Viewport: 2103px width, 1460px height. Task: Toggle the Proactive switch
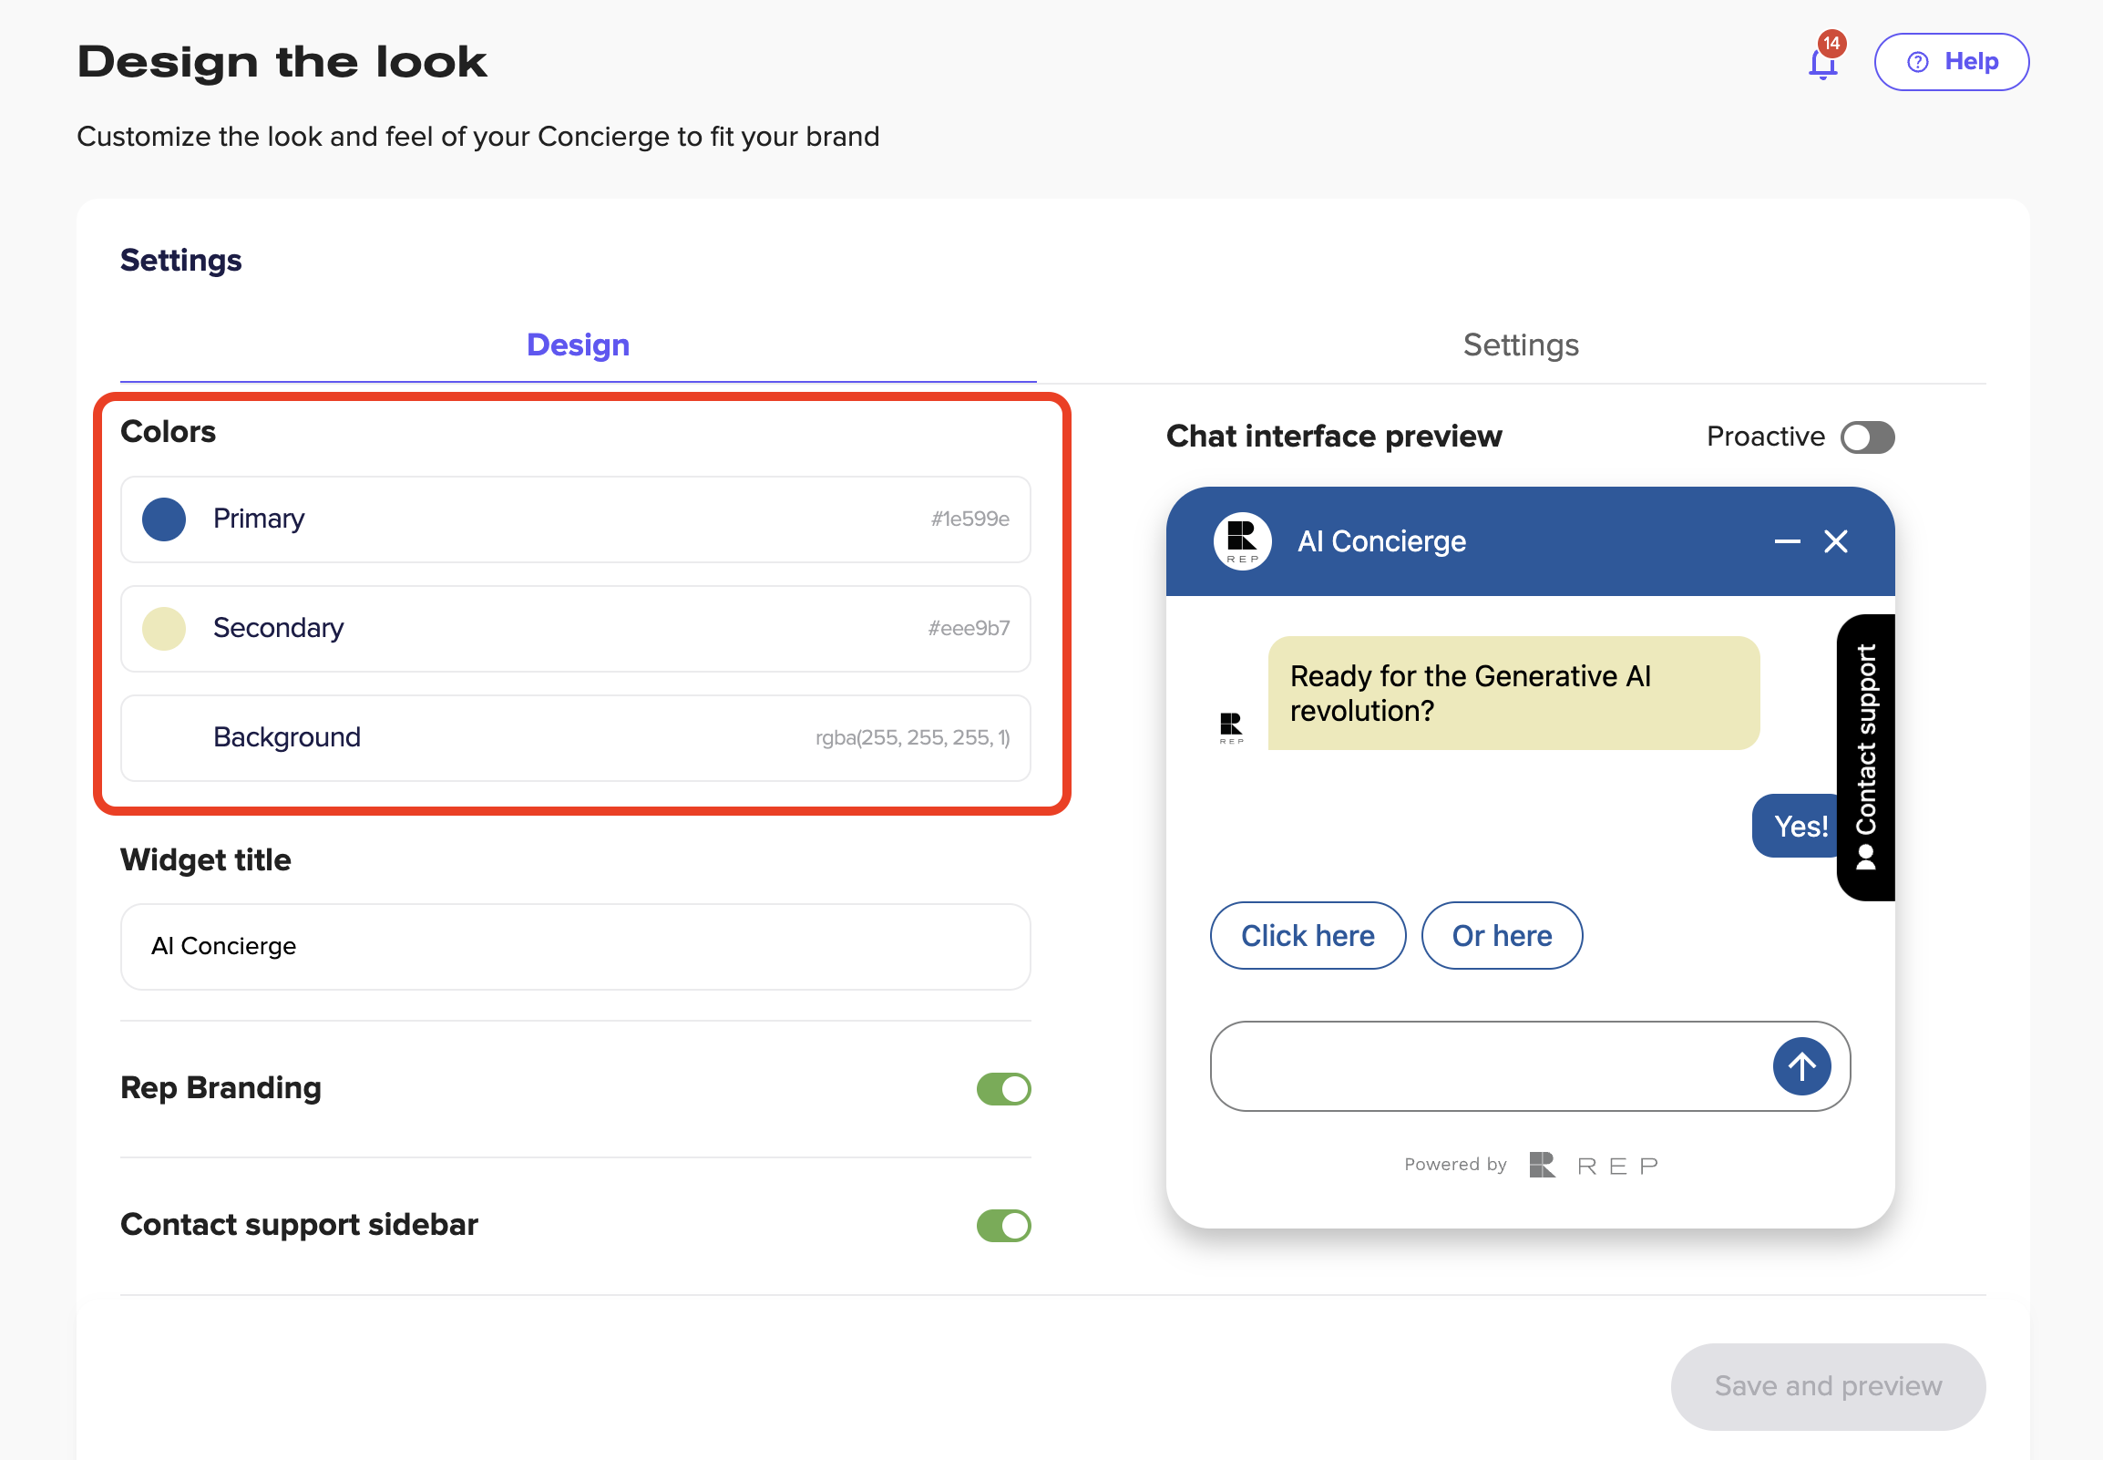(1866, 437)
